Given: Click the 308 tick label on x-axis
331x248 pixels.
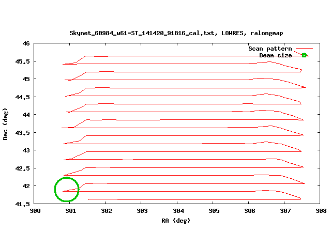Looking at the screenshot, I should point(321,211).
